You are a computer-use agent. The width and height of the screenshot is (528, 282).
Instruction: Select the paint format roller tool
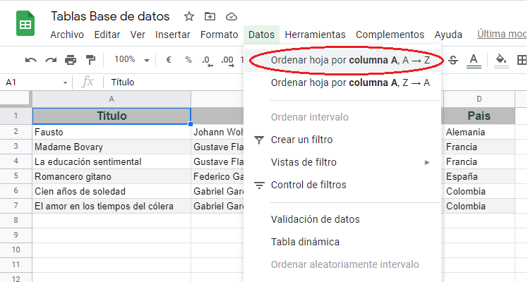[x=90, y=60]
